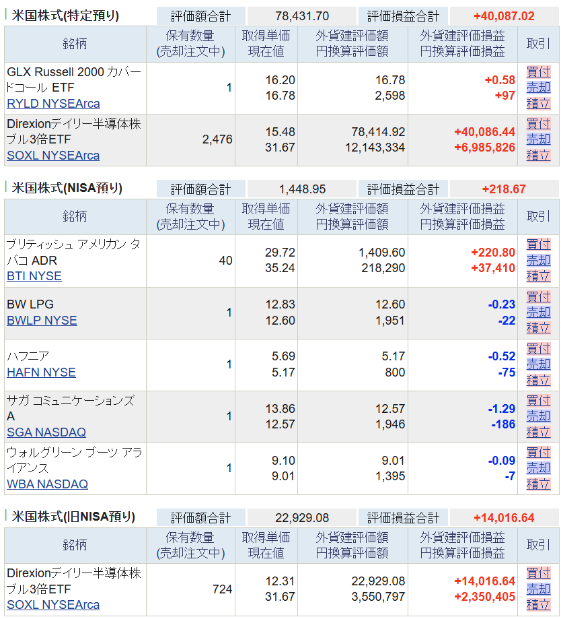Select the SOXL quantity 724
The height and width of the screenshot is (619, 561).
coord(223,589)
